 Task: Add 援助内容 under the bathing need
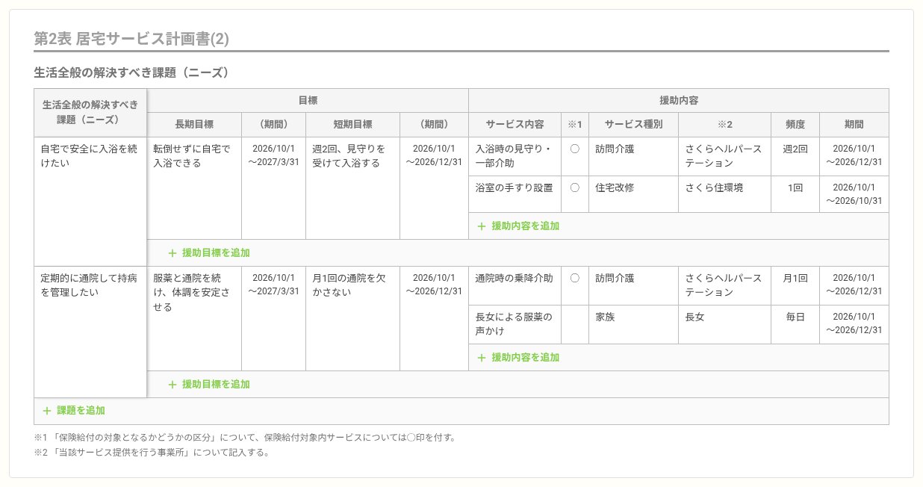point(518,226)
